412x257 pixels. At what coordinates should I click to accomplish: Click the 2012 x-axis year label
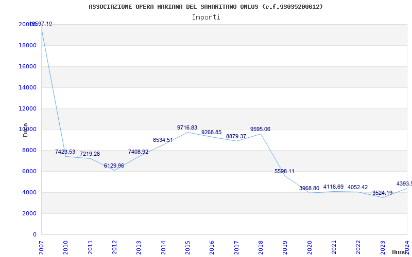114,248
